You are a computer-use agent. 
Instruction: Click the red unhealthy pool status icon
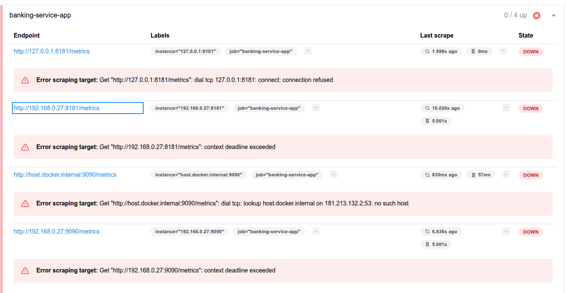click(537, 15)
